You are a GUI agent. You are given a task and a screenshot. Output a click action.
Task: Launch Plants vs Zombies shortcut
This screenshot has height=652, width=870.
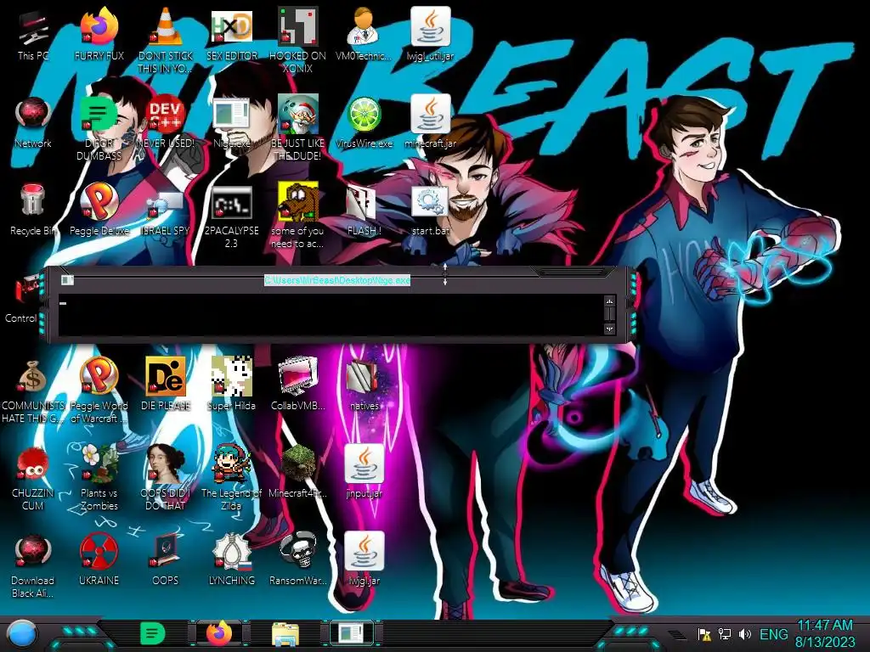99,479
